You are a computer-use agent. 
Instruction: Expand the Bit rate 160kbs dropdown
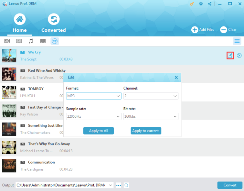(x=151, y=116)
